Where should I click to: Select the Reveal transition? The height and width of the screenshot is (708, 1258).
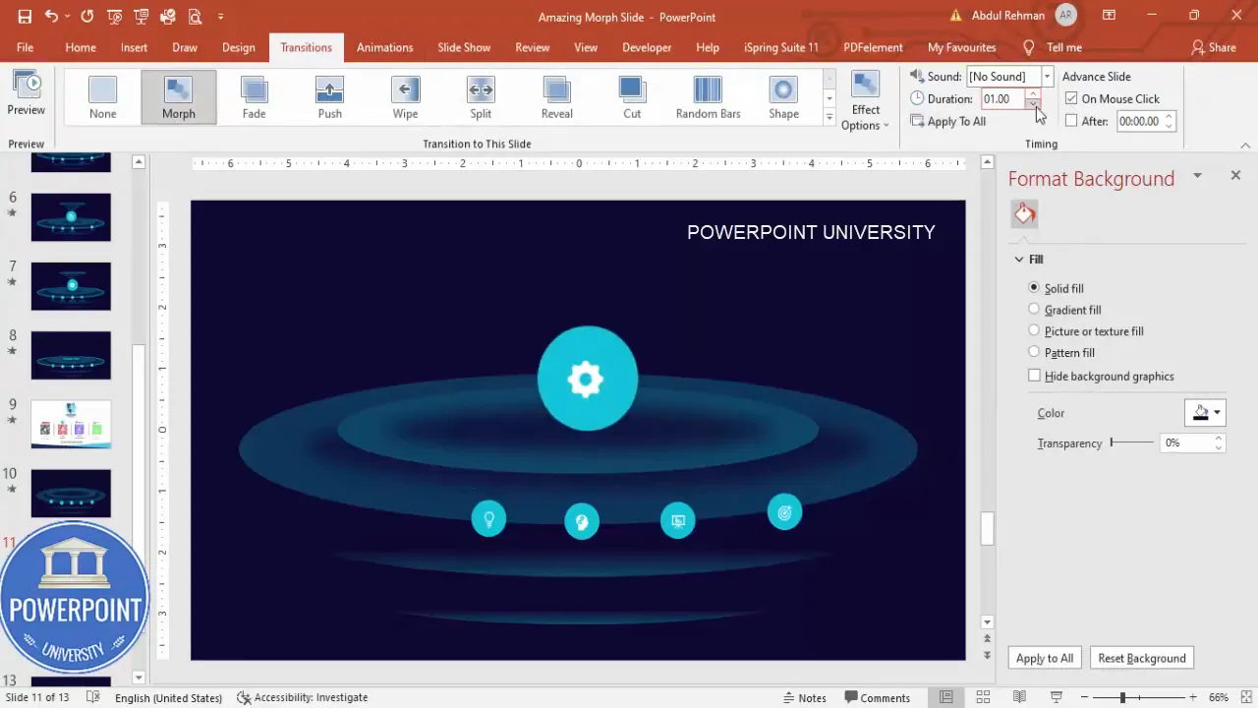coord(556,97)
